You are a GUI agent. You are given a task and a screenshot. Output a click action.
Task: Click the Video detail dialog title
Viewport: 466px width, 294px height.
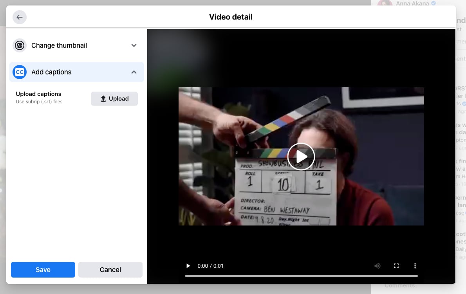[231, 17]
